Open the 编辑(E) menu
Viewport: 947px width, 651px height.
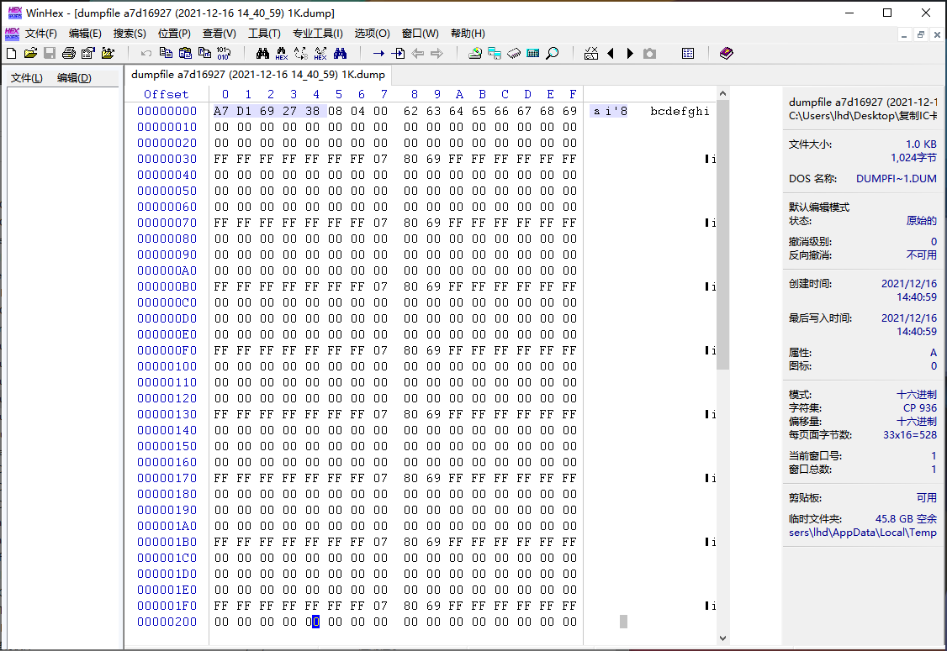[x=85, y=34]
